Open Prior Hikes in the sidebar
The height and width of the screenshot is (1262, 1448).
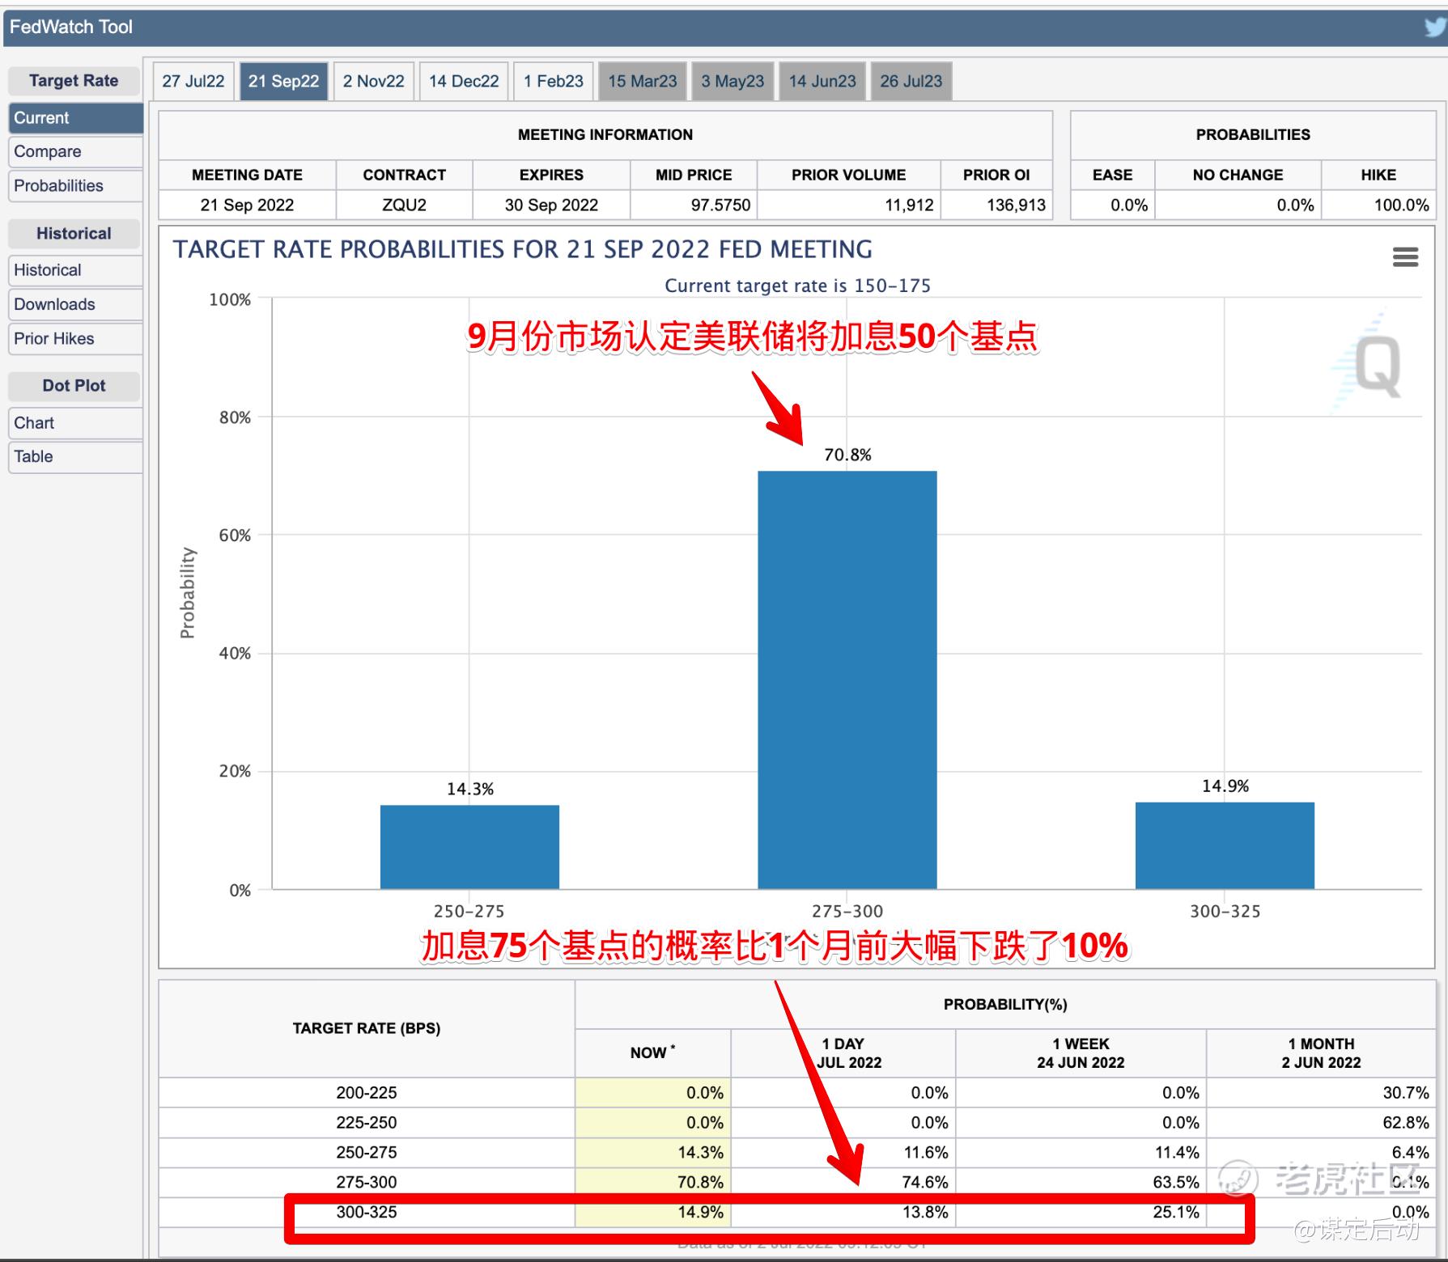tap(75, 338)
